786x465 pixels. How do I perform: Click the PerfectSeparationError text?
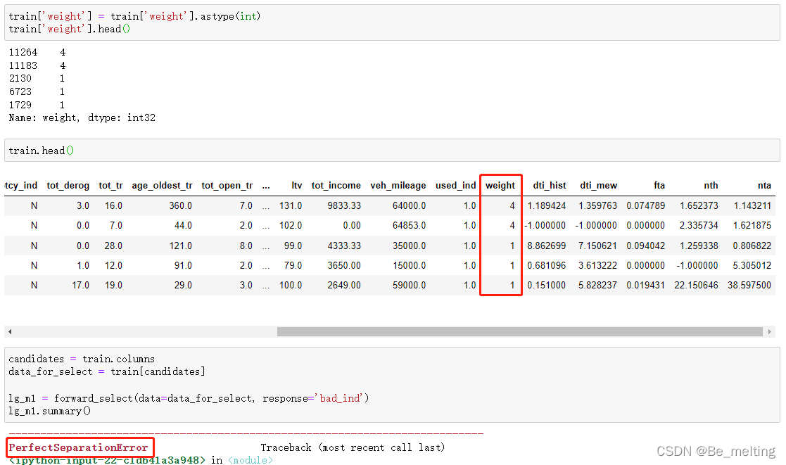tap(78, 447)
